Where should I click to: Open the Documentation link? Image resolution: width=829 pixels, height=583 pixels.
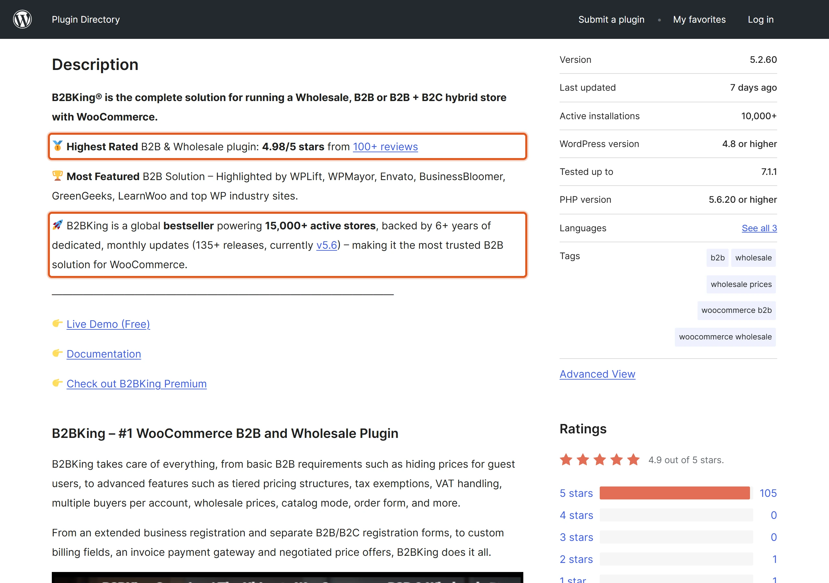click(104, 354)
